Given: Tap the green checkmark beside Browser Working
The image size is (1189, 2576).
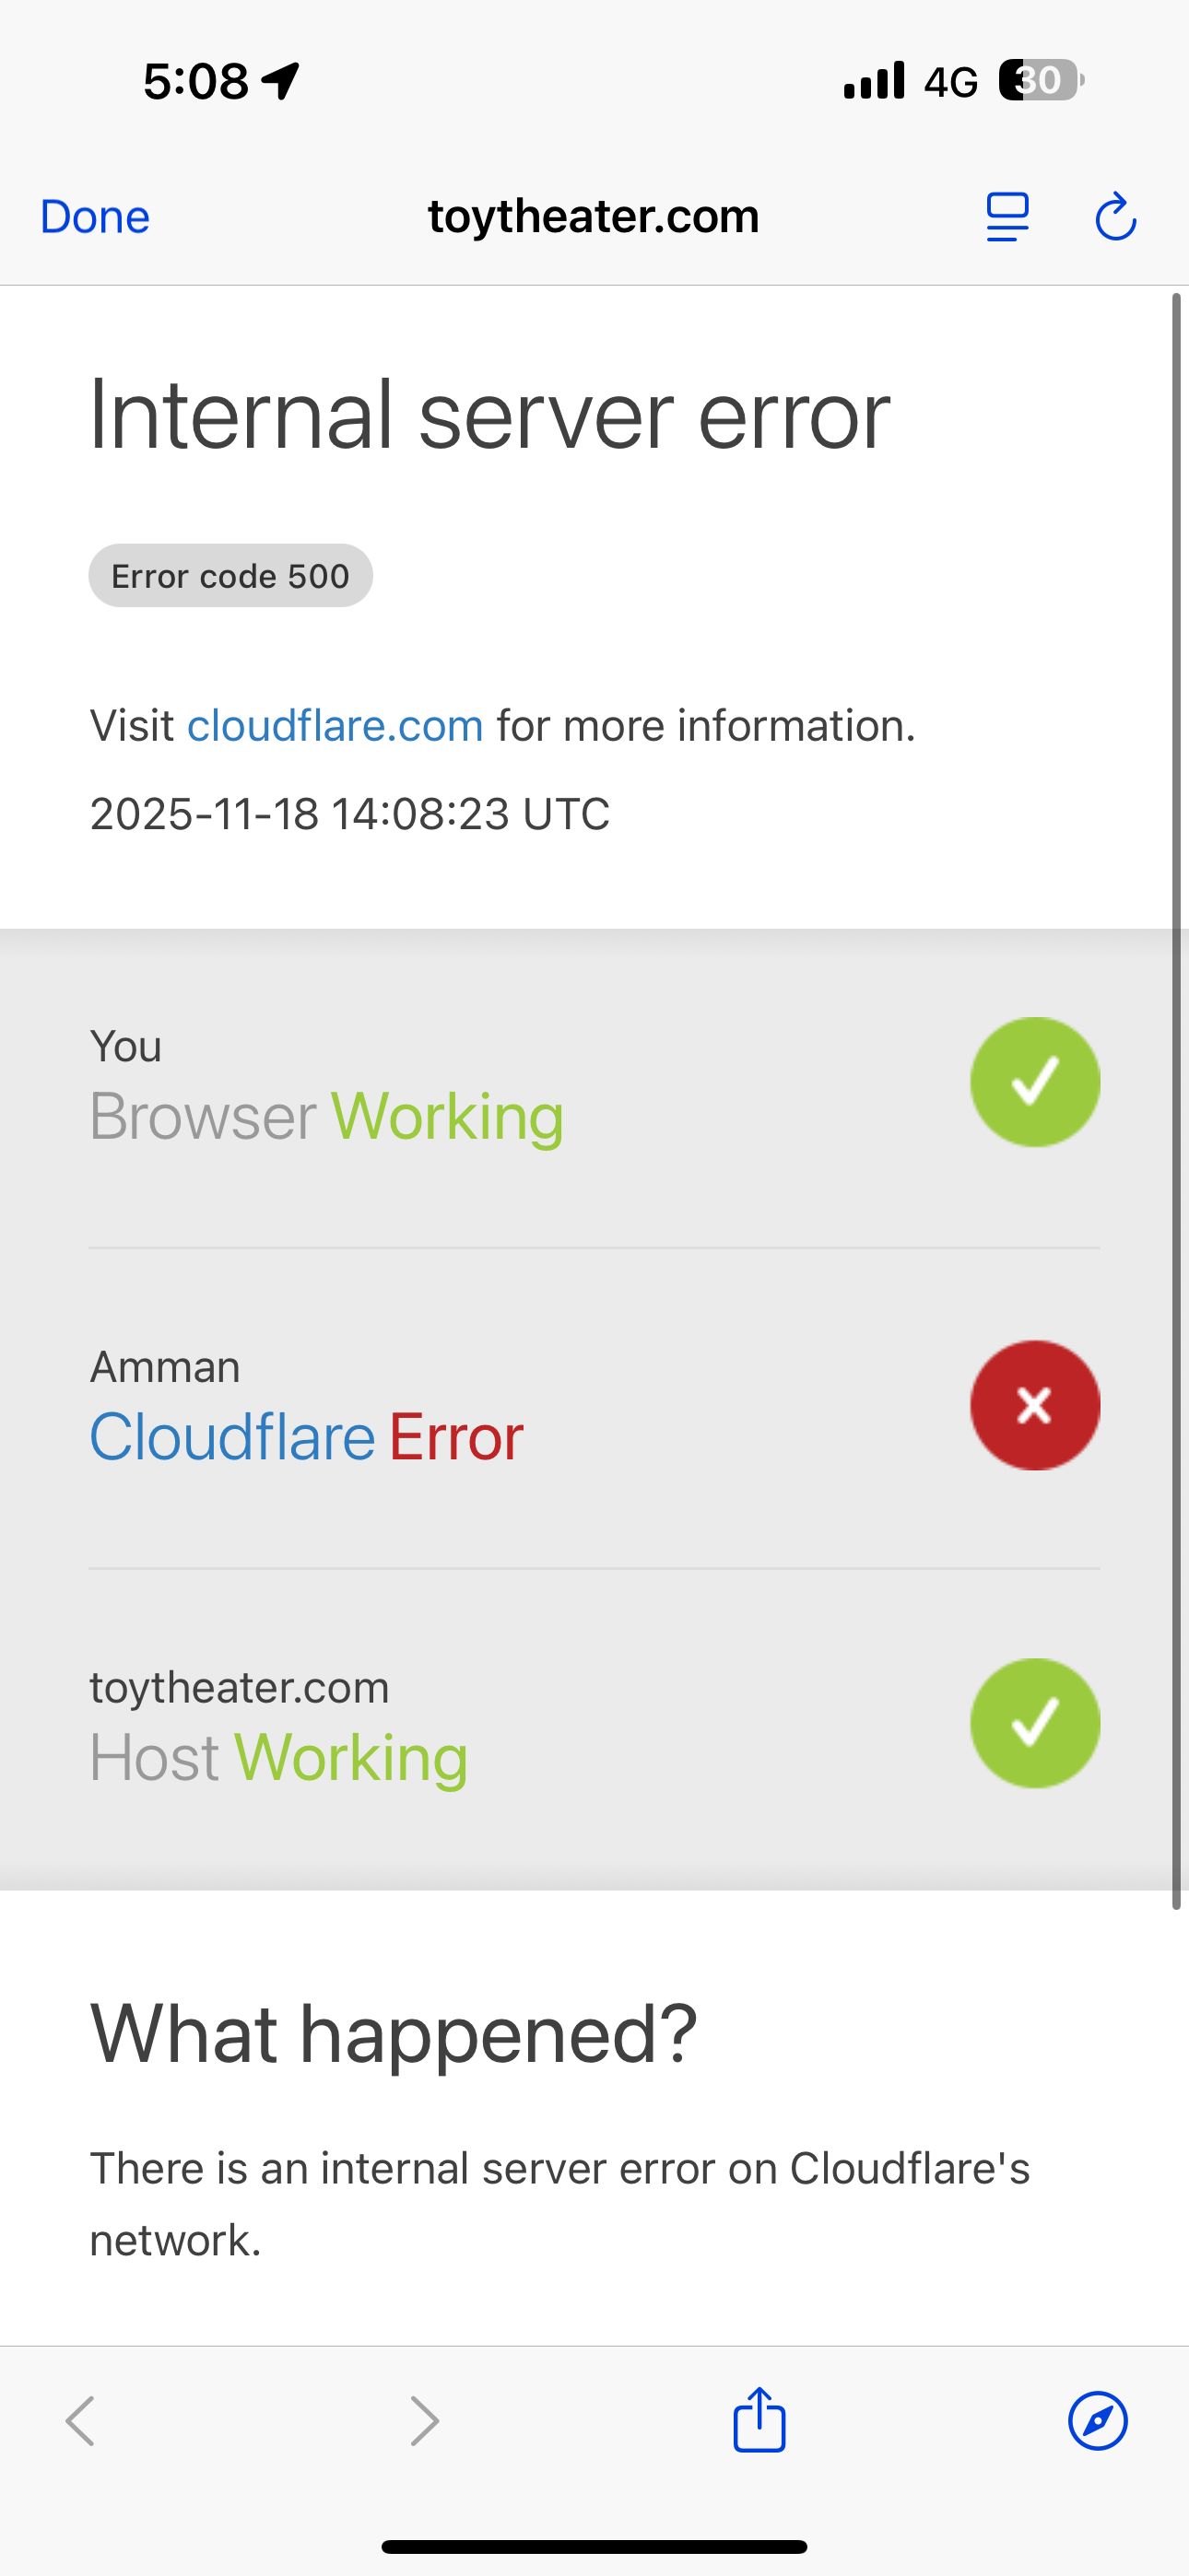Looking at the screenshot, I should click(x=1035, y=1082).
